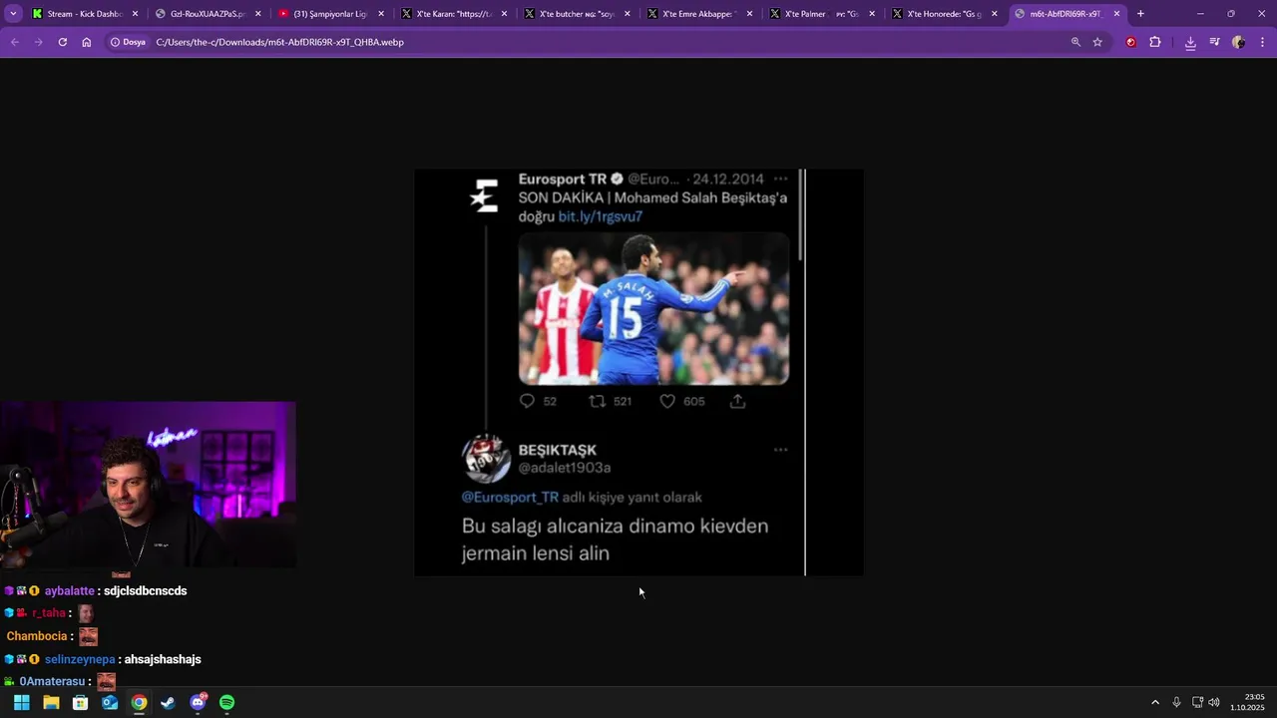Image resolution: width=1277 pixels, height=718 pixels.
Task: Open the browser profile avatar
Action: point(1238,42)
